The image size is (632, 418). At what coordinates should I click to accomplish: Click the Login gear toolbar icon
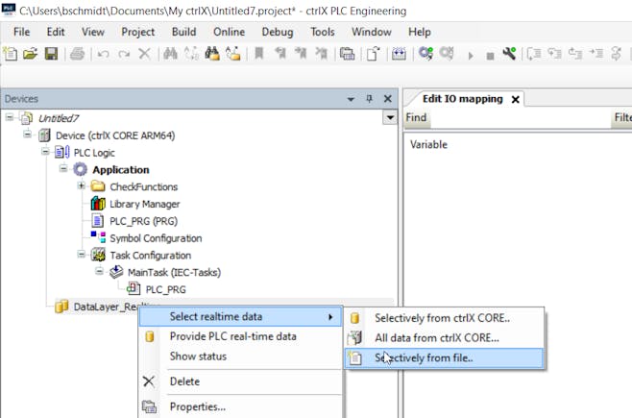tap(425, 54)
